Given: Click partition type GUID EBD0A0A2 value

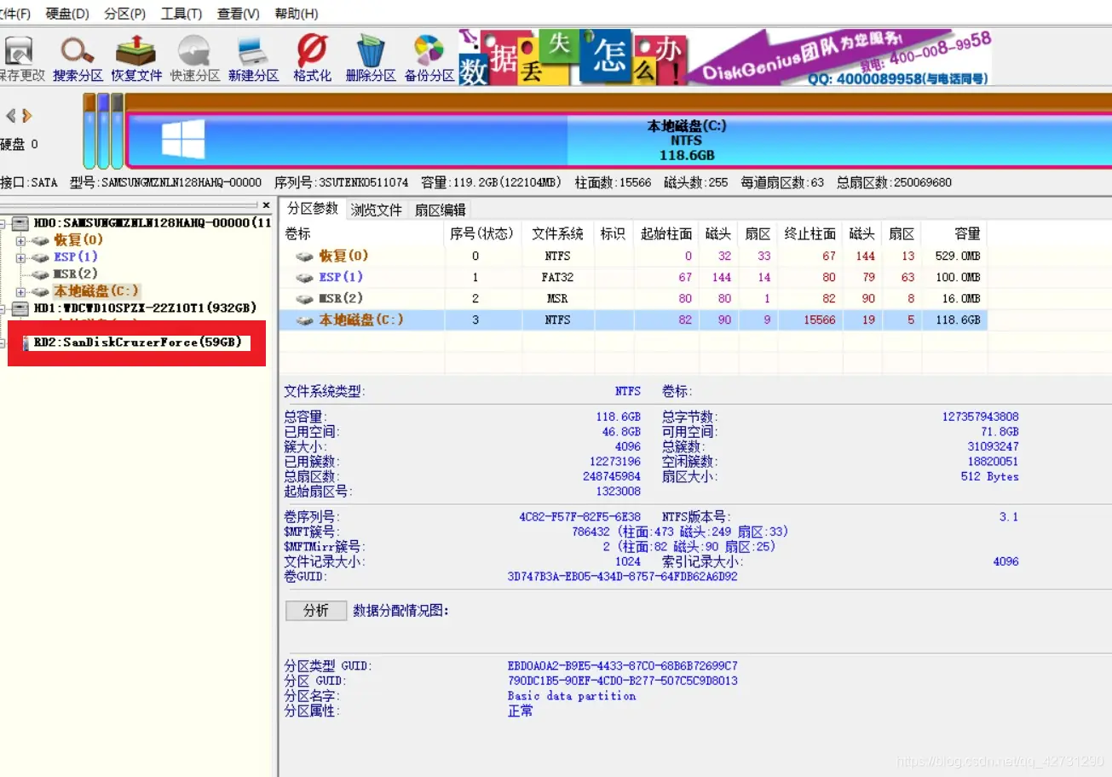Looking at the screenshot, I should [622, 666].
